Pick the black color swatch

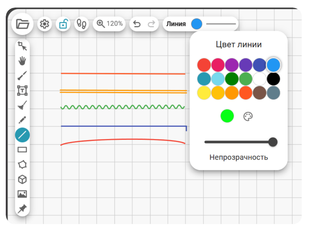coord(274,79)
